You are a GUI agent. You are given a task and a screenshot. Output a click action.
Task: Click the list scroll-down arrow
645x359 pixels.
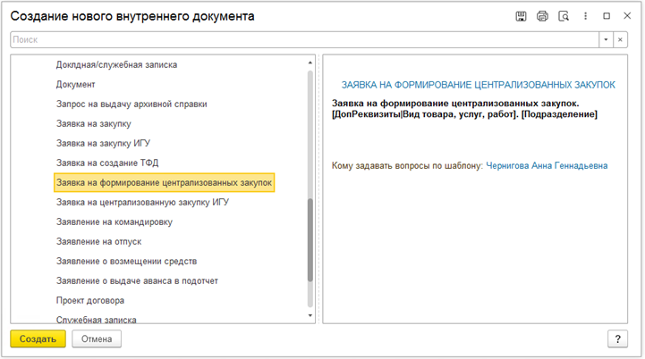310,315
